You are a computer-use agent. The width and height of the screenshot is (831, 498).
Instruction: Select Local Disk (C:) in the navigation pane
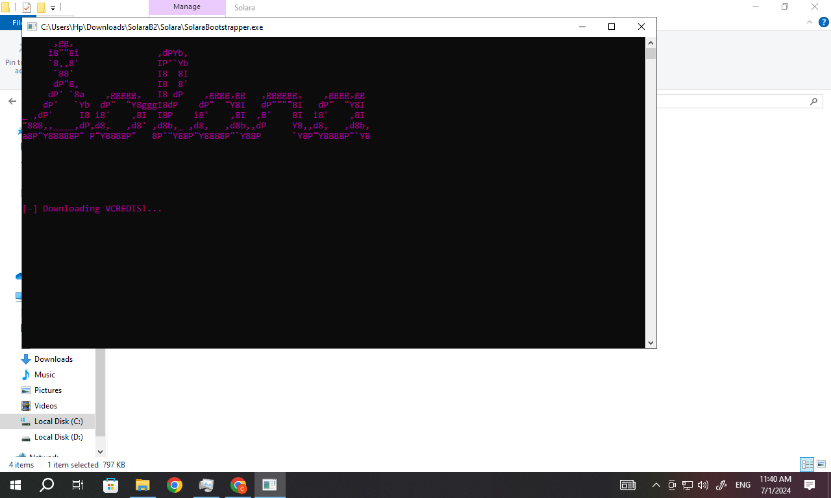58,421
